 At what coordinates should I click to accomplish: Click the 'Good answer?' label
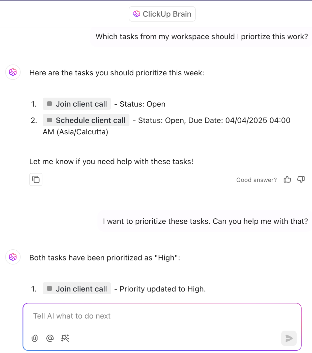pos(256,180)
